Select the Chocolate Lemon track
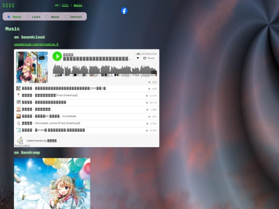Screen dimensions: 279x209 [x=86, y=123]
